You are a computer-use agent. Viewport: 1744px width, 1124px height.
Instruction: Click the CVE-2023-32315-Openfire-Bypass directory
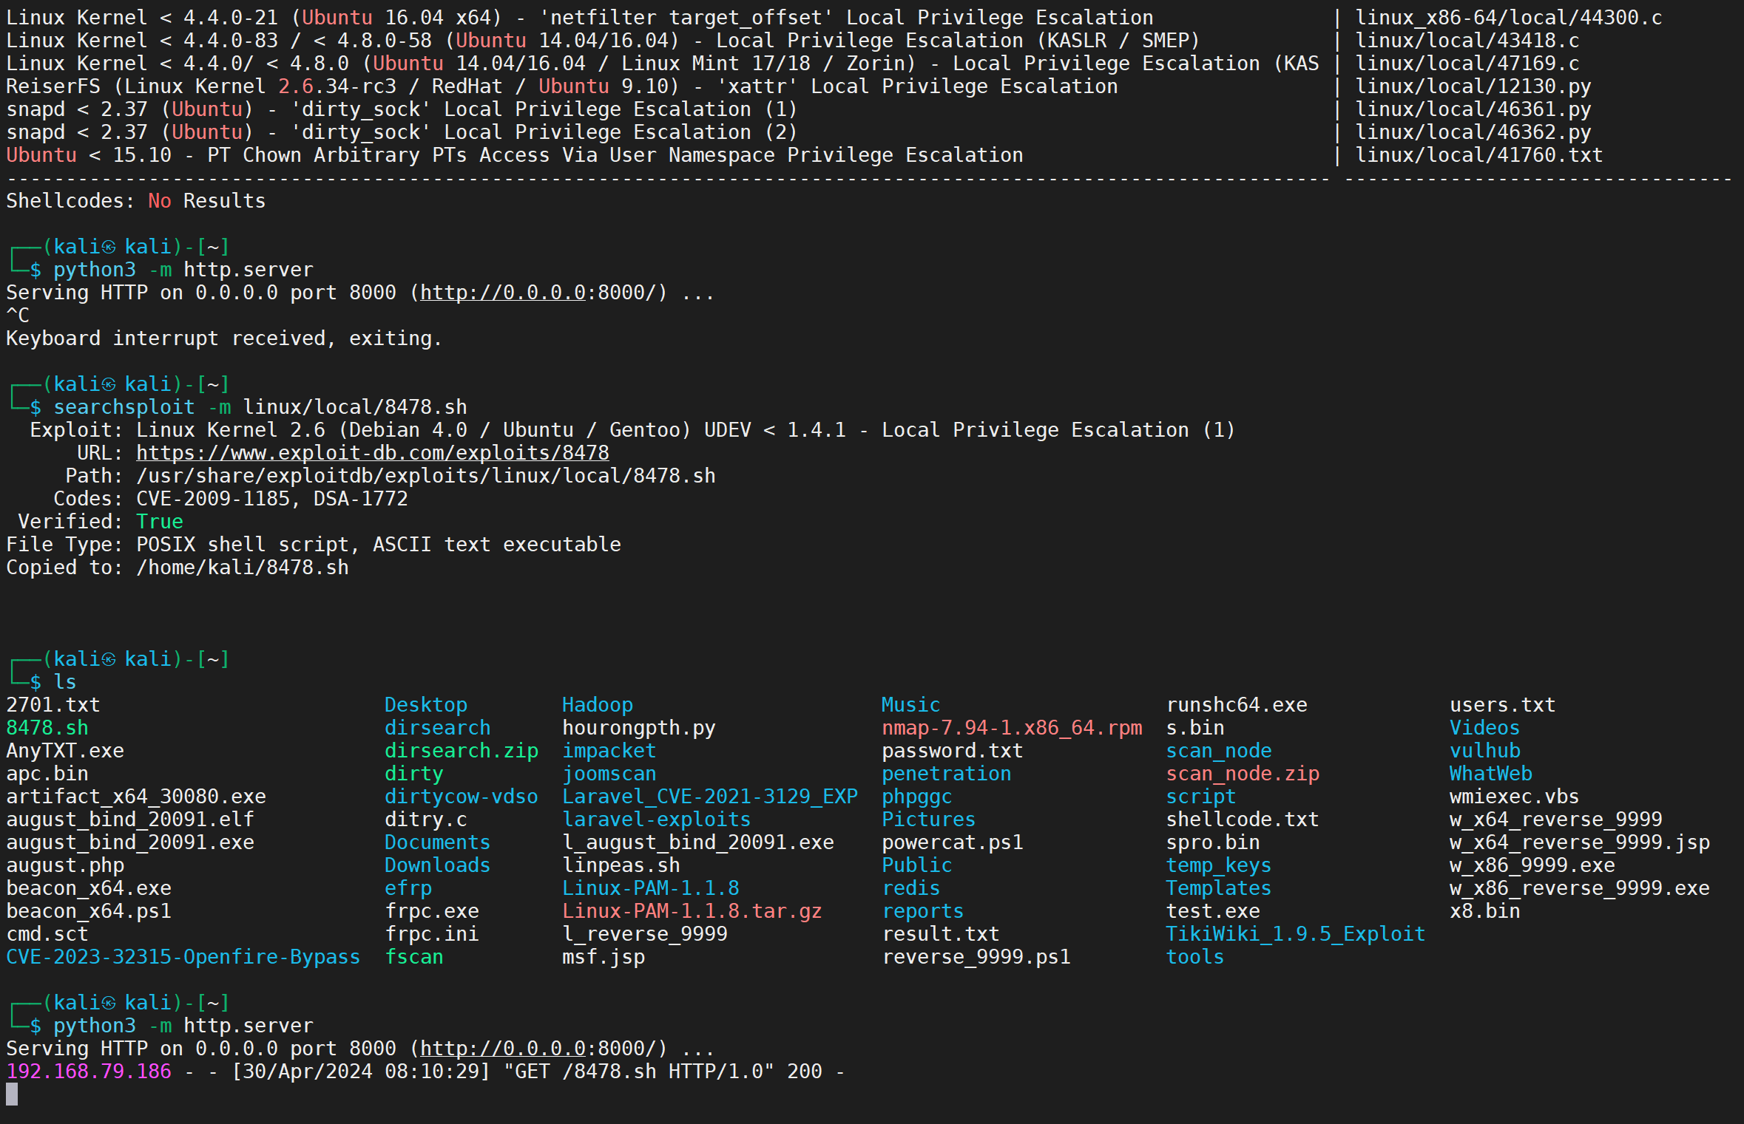pyautogui.click(x=183, y=957)
